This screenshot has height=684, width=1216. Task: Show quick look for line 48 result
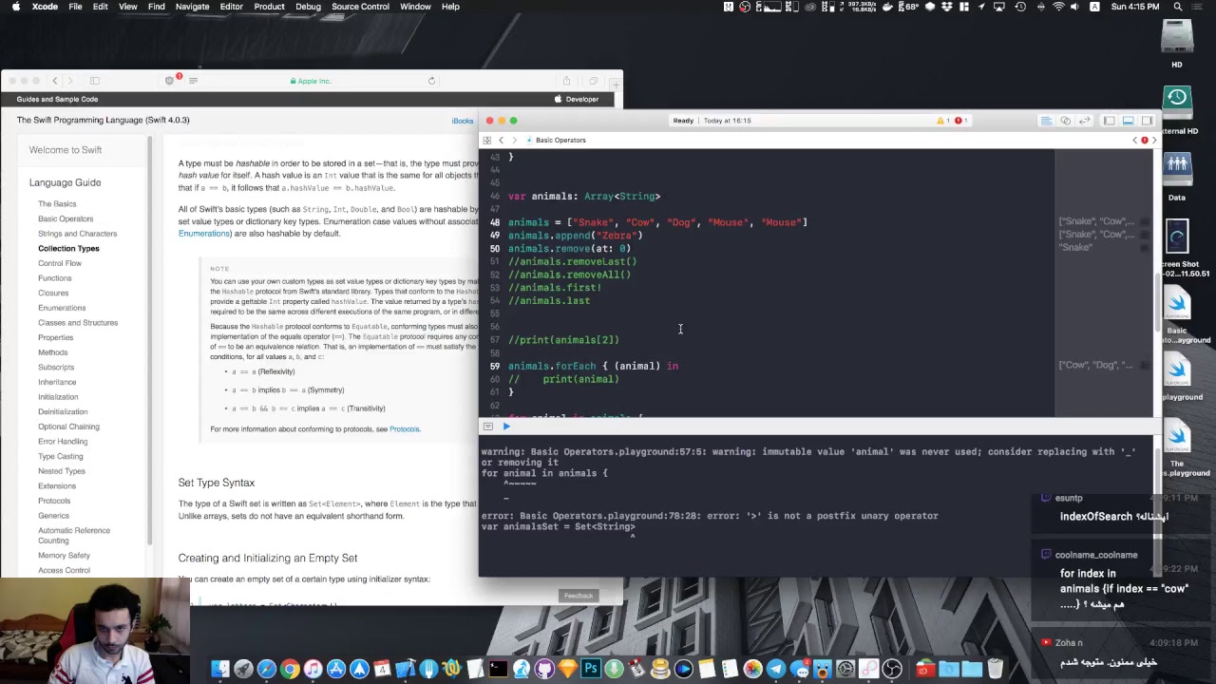pos(1144,222)
